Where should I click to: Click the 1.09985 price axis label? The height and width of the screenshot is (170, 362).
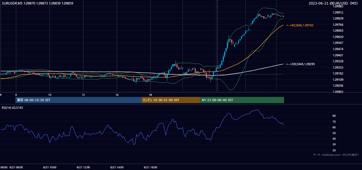(x=338, y=6)
